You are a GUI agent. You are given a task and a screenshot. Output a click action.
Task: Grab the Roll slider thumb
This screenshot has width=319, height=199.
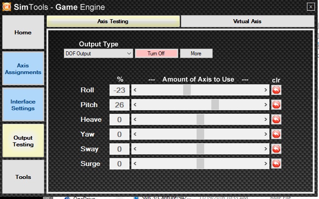187,90
